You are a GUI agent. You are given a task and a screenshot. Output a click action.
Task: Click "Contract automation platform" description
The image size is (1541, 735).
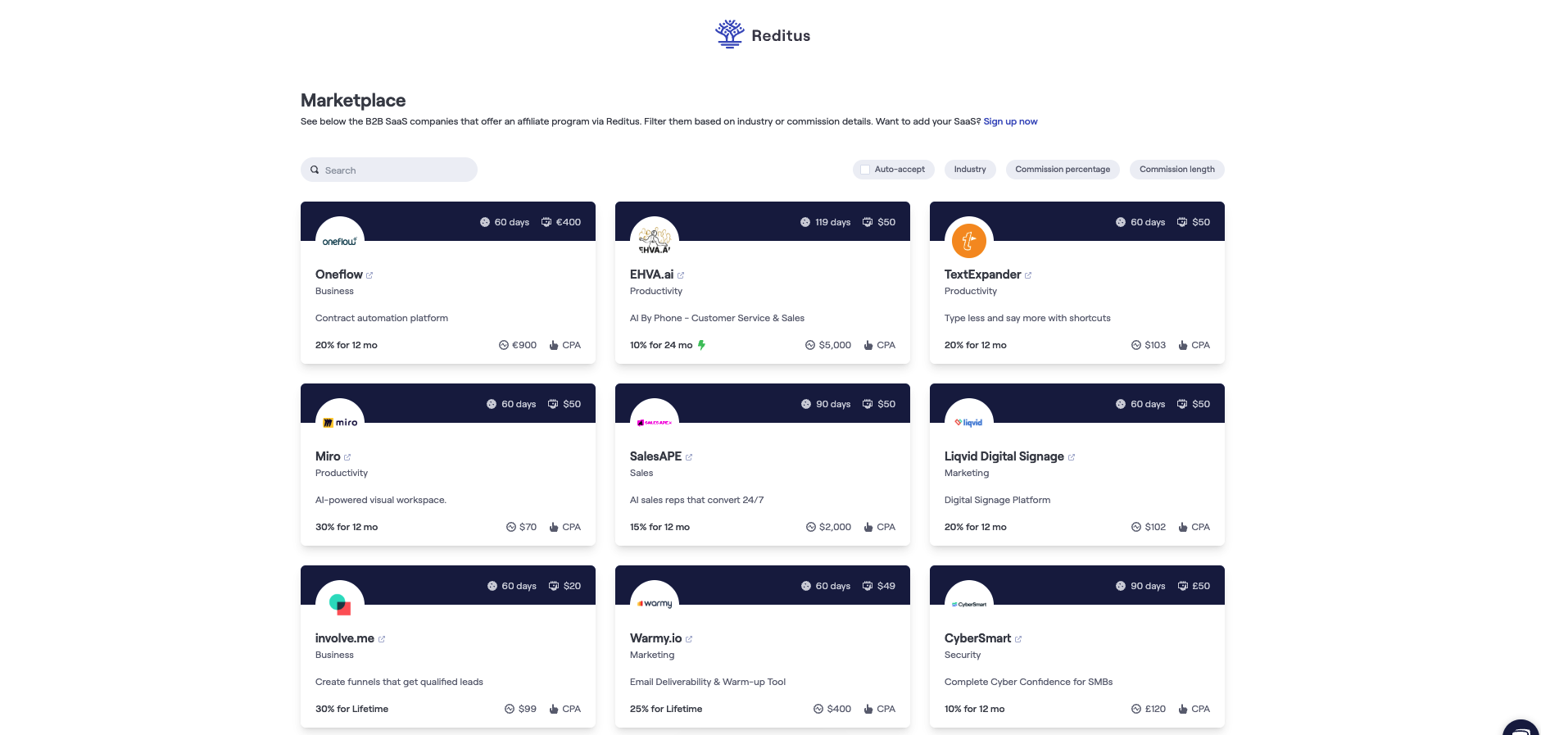click(x=382, y=318)
